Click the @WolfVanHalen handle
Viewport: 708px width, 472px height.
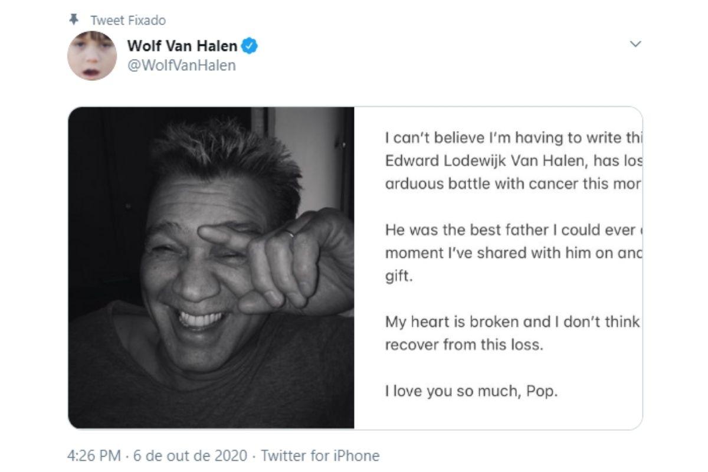[x=181, y=65]
